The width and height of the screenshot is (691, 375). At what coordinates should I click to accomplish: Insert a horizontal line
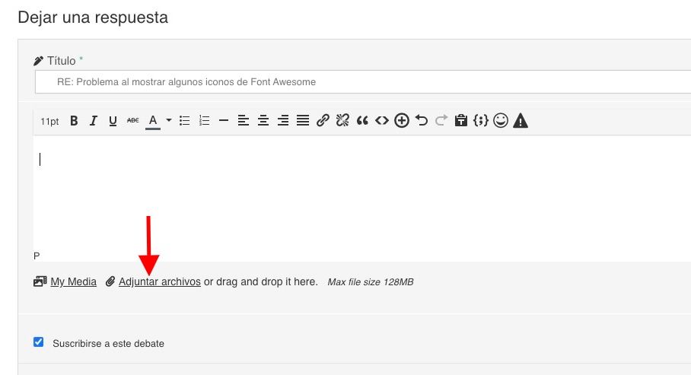(x=224, y=120)
